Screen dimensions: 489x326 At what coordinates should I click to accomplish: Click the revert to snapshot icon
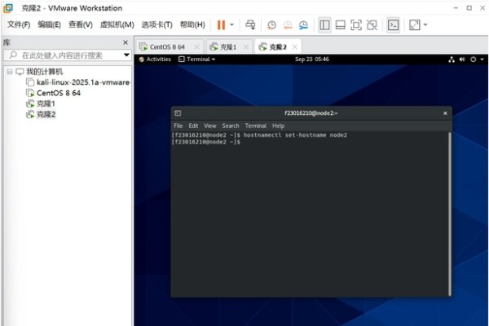click(x=287, y=25)
